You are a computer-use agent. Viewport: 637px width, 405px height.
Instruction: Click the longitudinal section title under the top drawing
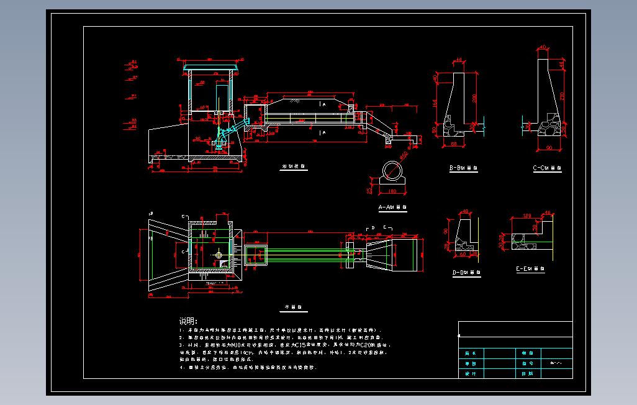pyautogui.click(x=293, y=166)
